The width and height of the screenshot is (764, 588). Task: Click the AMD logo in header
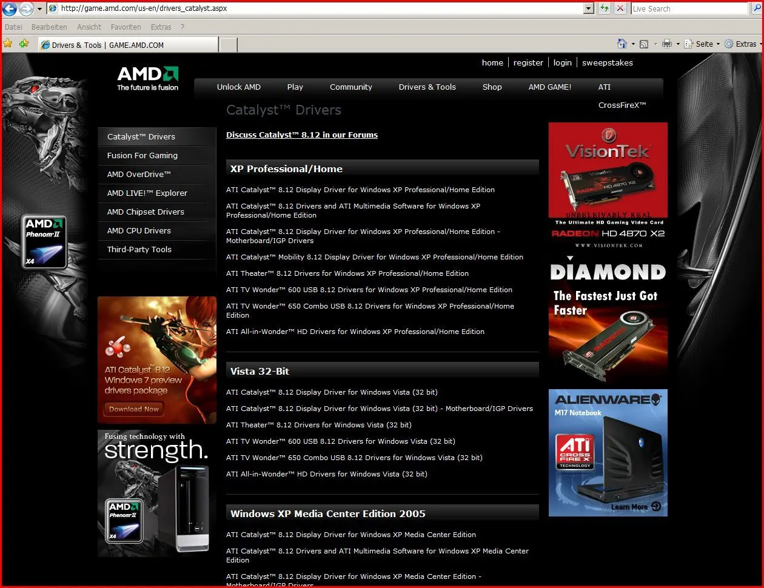pos(147,78)
